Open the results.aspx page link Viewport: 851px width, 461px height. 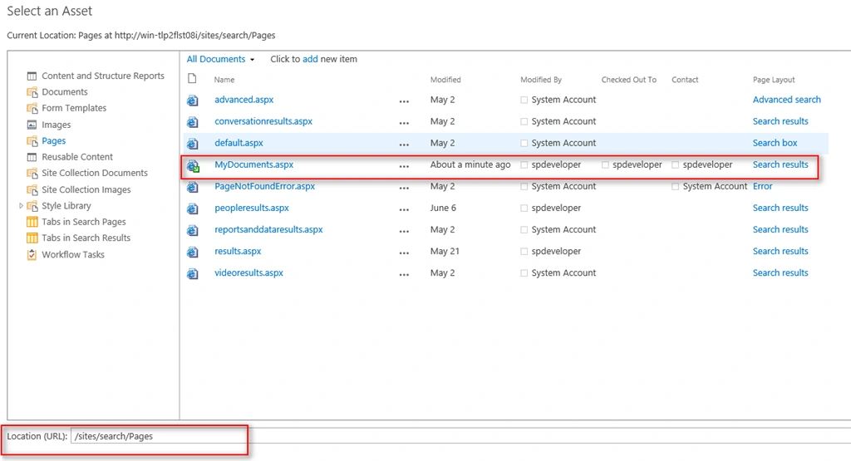(x=238, y=251)
